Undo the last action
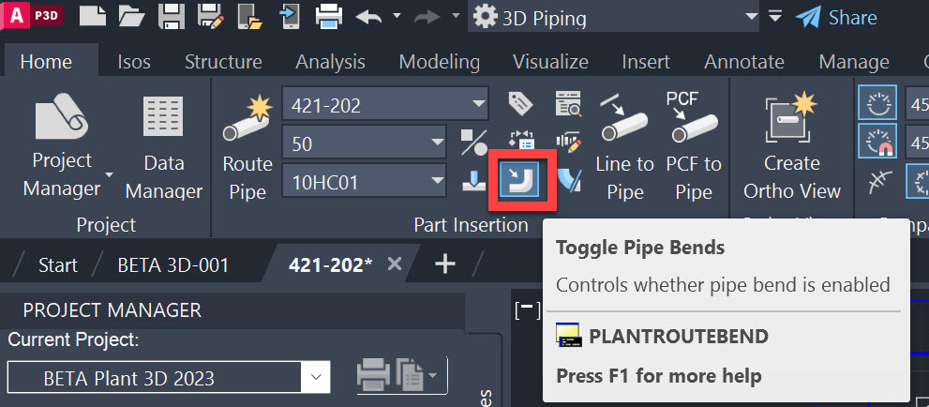929x407 pixels. tap(368, 17)
